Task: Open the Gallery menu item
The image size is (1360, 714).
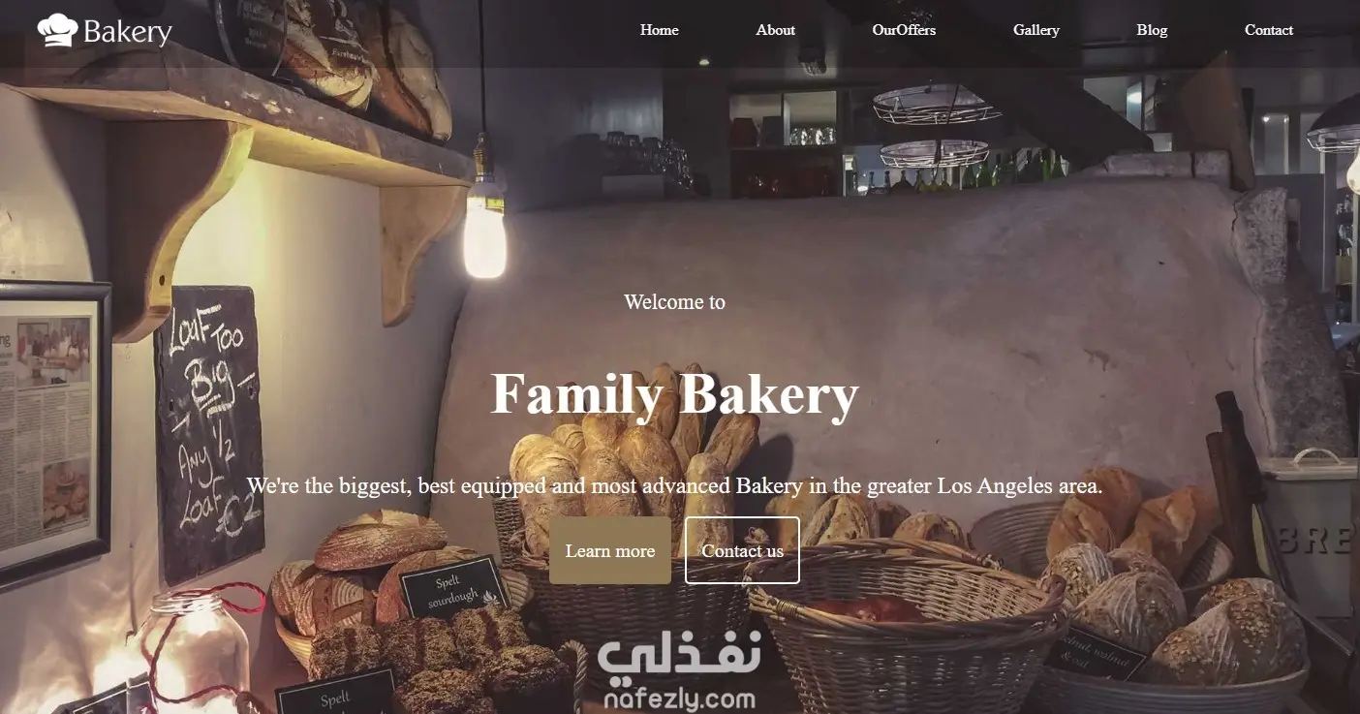Action: [1035, 30]
